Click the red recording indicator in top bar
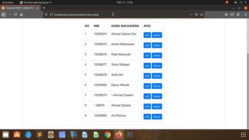This screenshot has height=140, width=249. tap(227, 2)
